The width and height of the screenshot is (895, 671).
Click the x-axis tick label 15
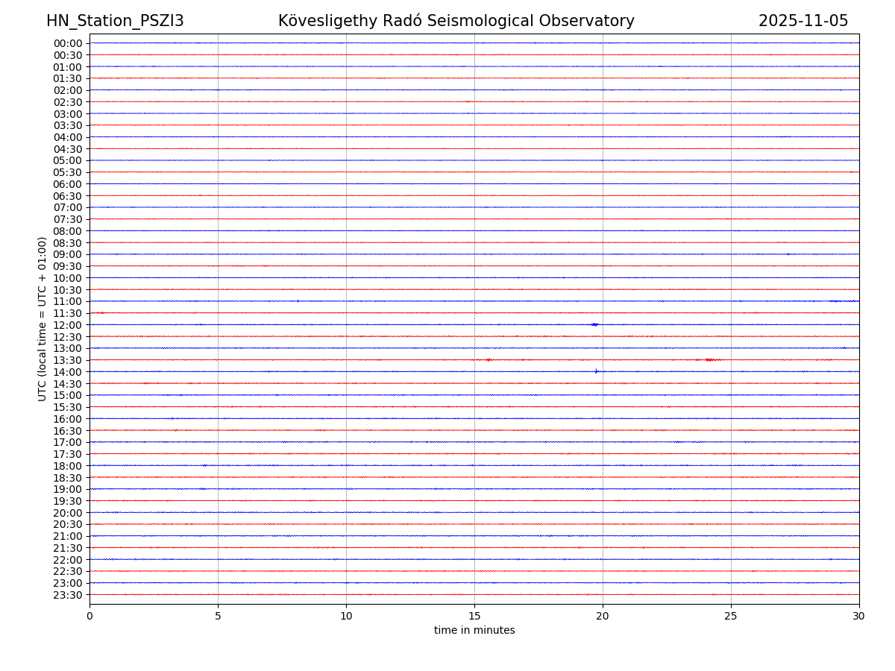coord(474,616)
